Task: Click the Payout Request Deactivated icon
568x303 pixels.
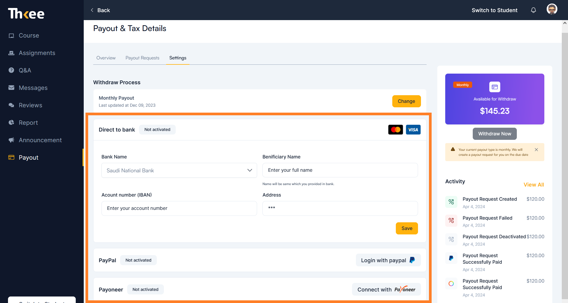Action: coord(451,239)
